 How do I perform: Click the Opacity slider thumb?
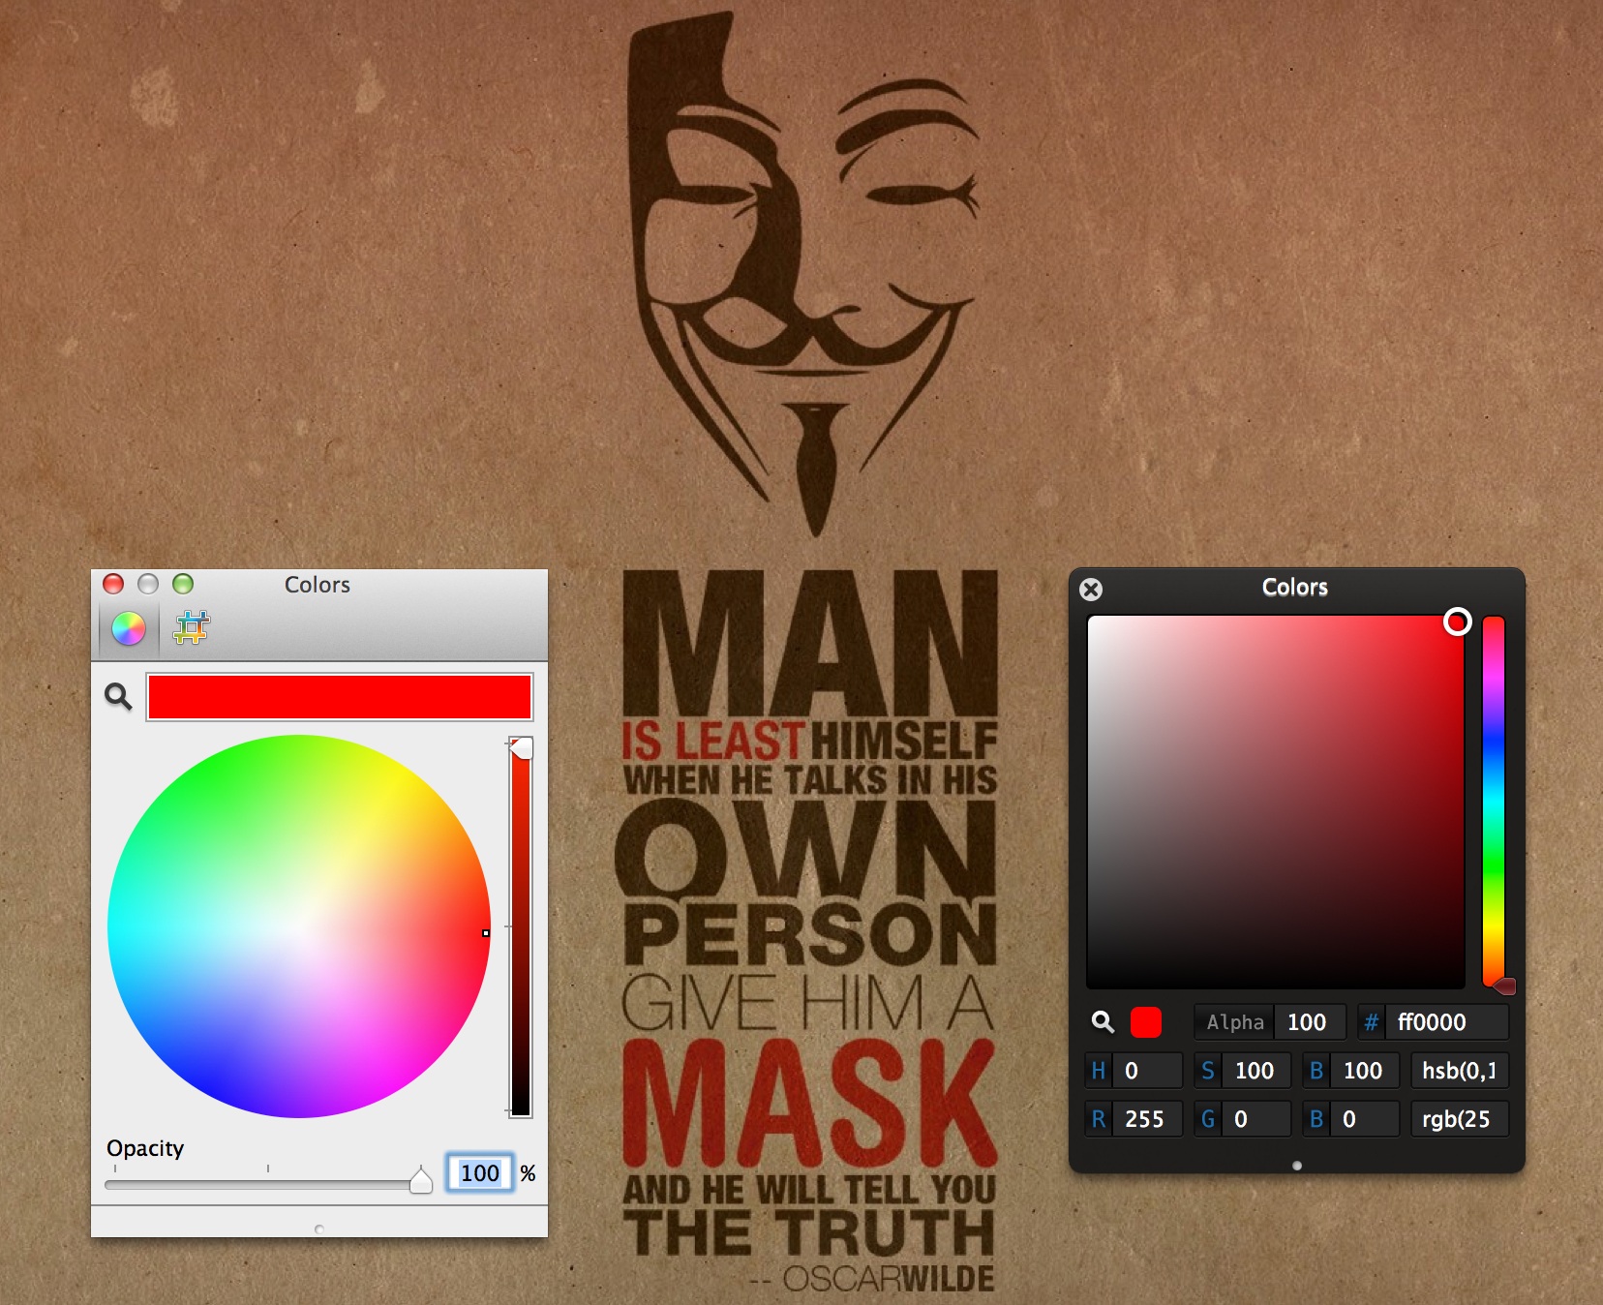coord(421,1180)
